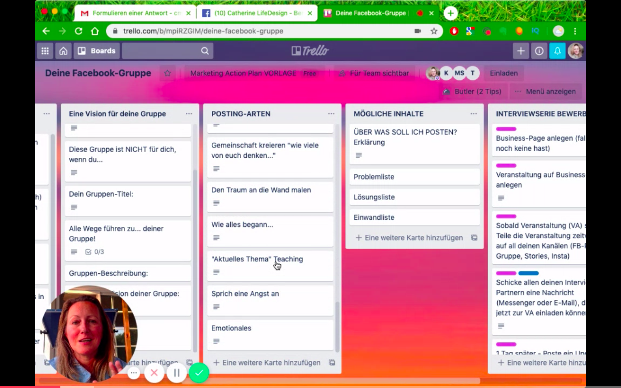Open the Trello apps grid menu

(x=45, y=51)
